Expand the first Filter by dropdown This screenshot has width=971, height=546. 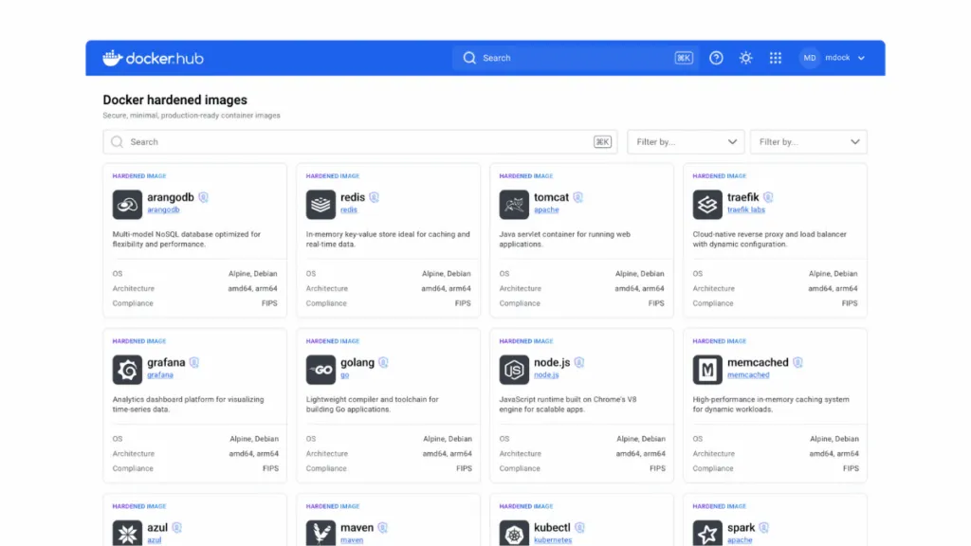click(686, 142)
